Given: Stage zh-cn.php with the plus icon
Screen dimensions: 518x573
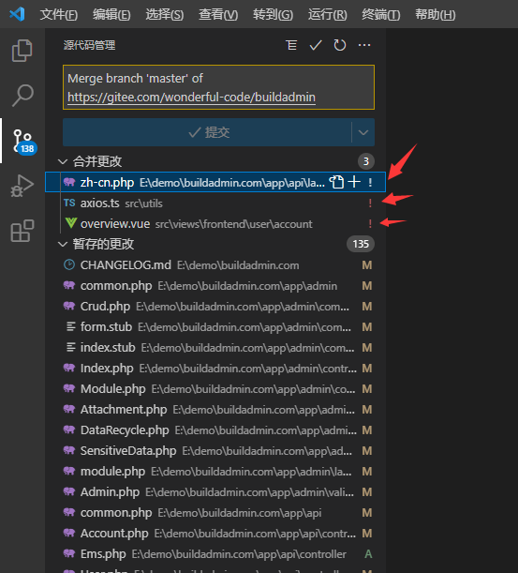Looking at the screenshot, I should click(x=354, y=182).
